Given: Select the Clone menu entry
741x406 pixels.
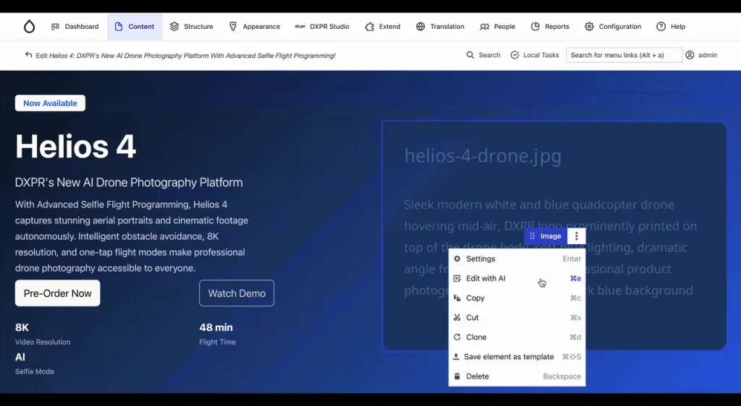Looking at the screenshot, I should pos(517,337).
